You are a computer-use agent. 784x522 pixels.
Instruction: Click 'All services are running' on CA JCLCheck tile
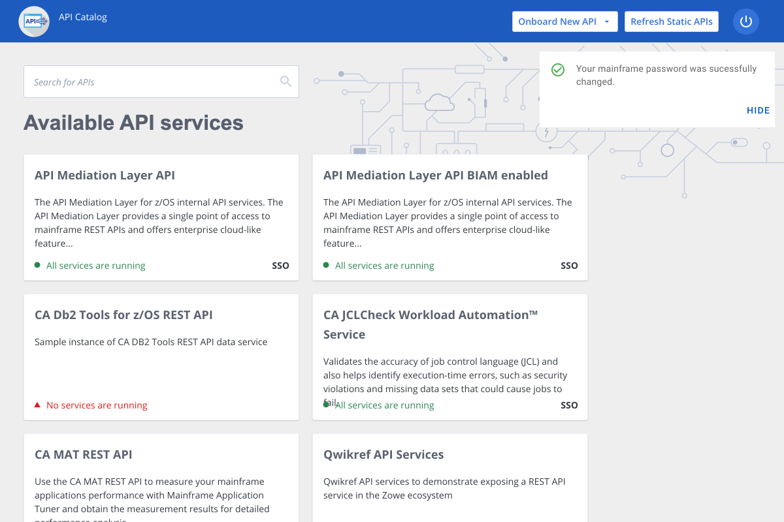pyautogui.click(x=384, y=405)
